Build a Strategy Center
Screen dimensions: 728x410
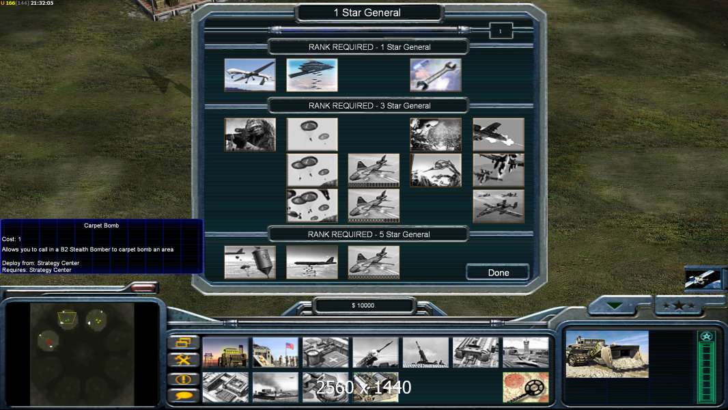(x=225, y=387)
